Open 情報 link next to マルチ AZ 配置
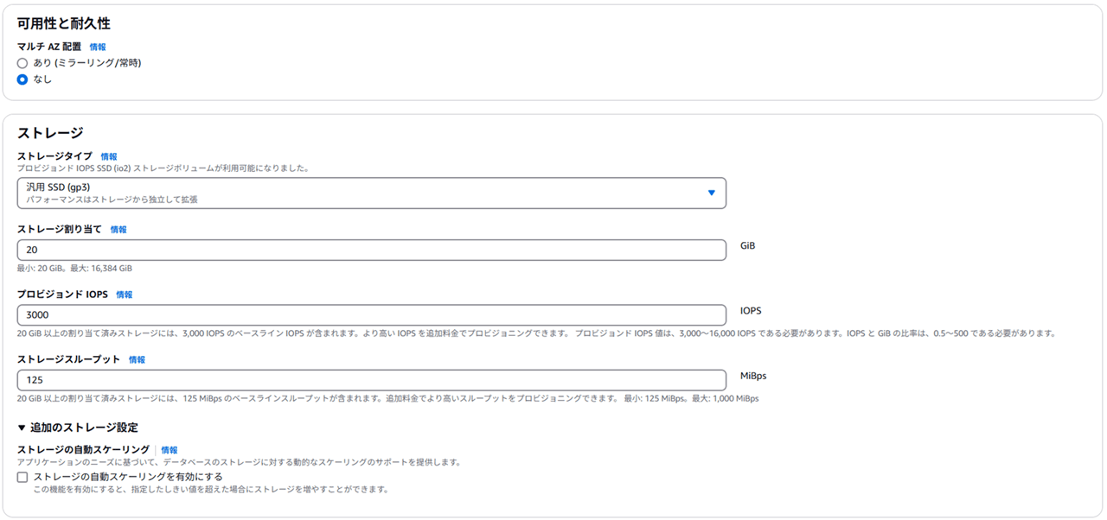 pyautogui.click(x=98, y=48)
